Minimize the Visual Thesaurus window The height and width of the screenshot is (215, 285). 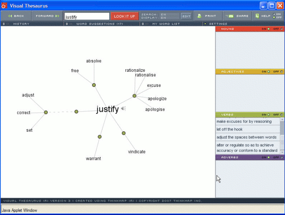pyautogui.click(x=263, y=6)
